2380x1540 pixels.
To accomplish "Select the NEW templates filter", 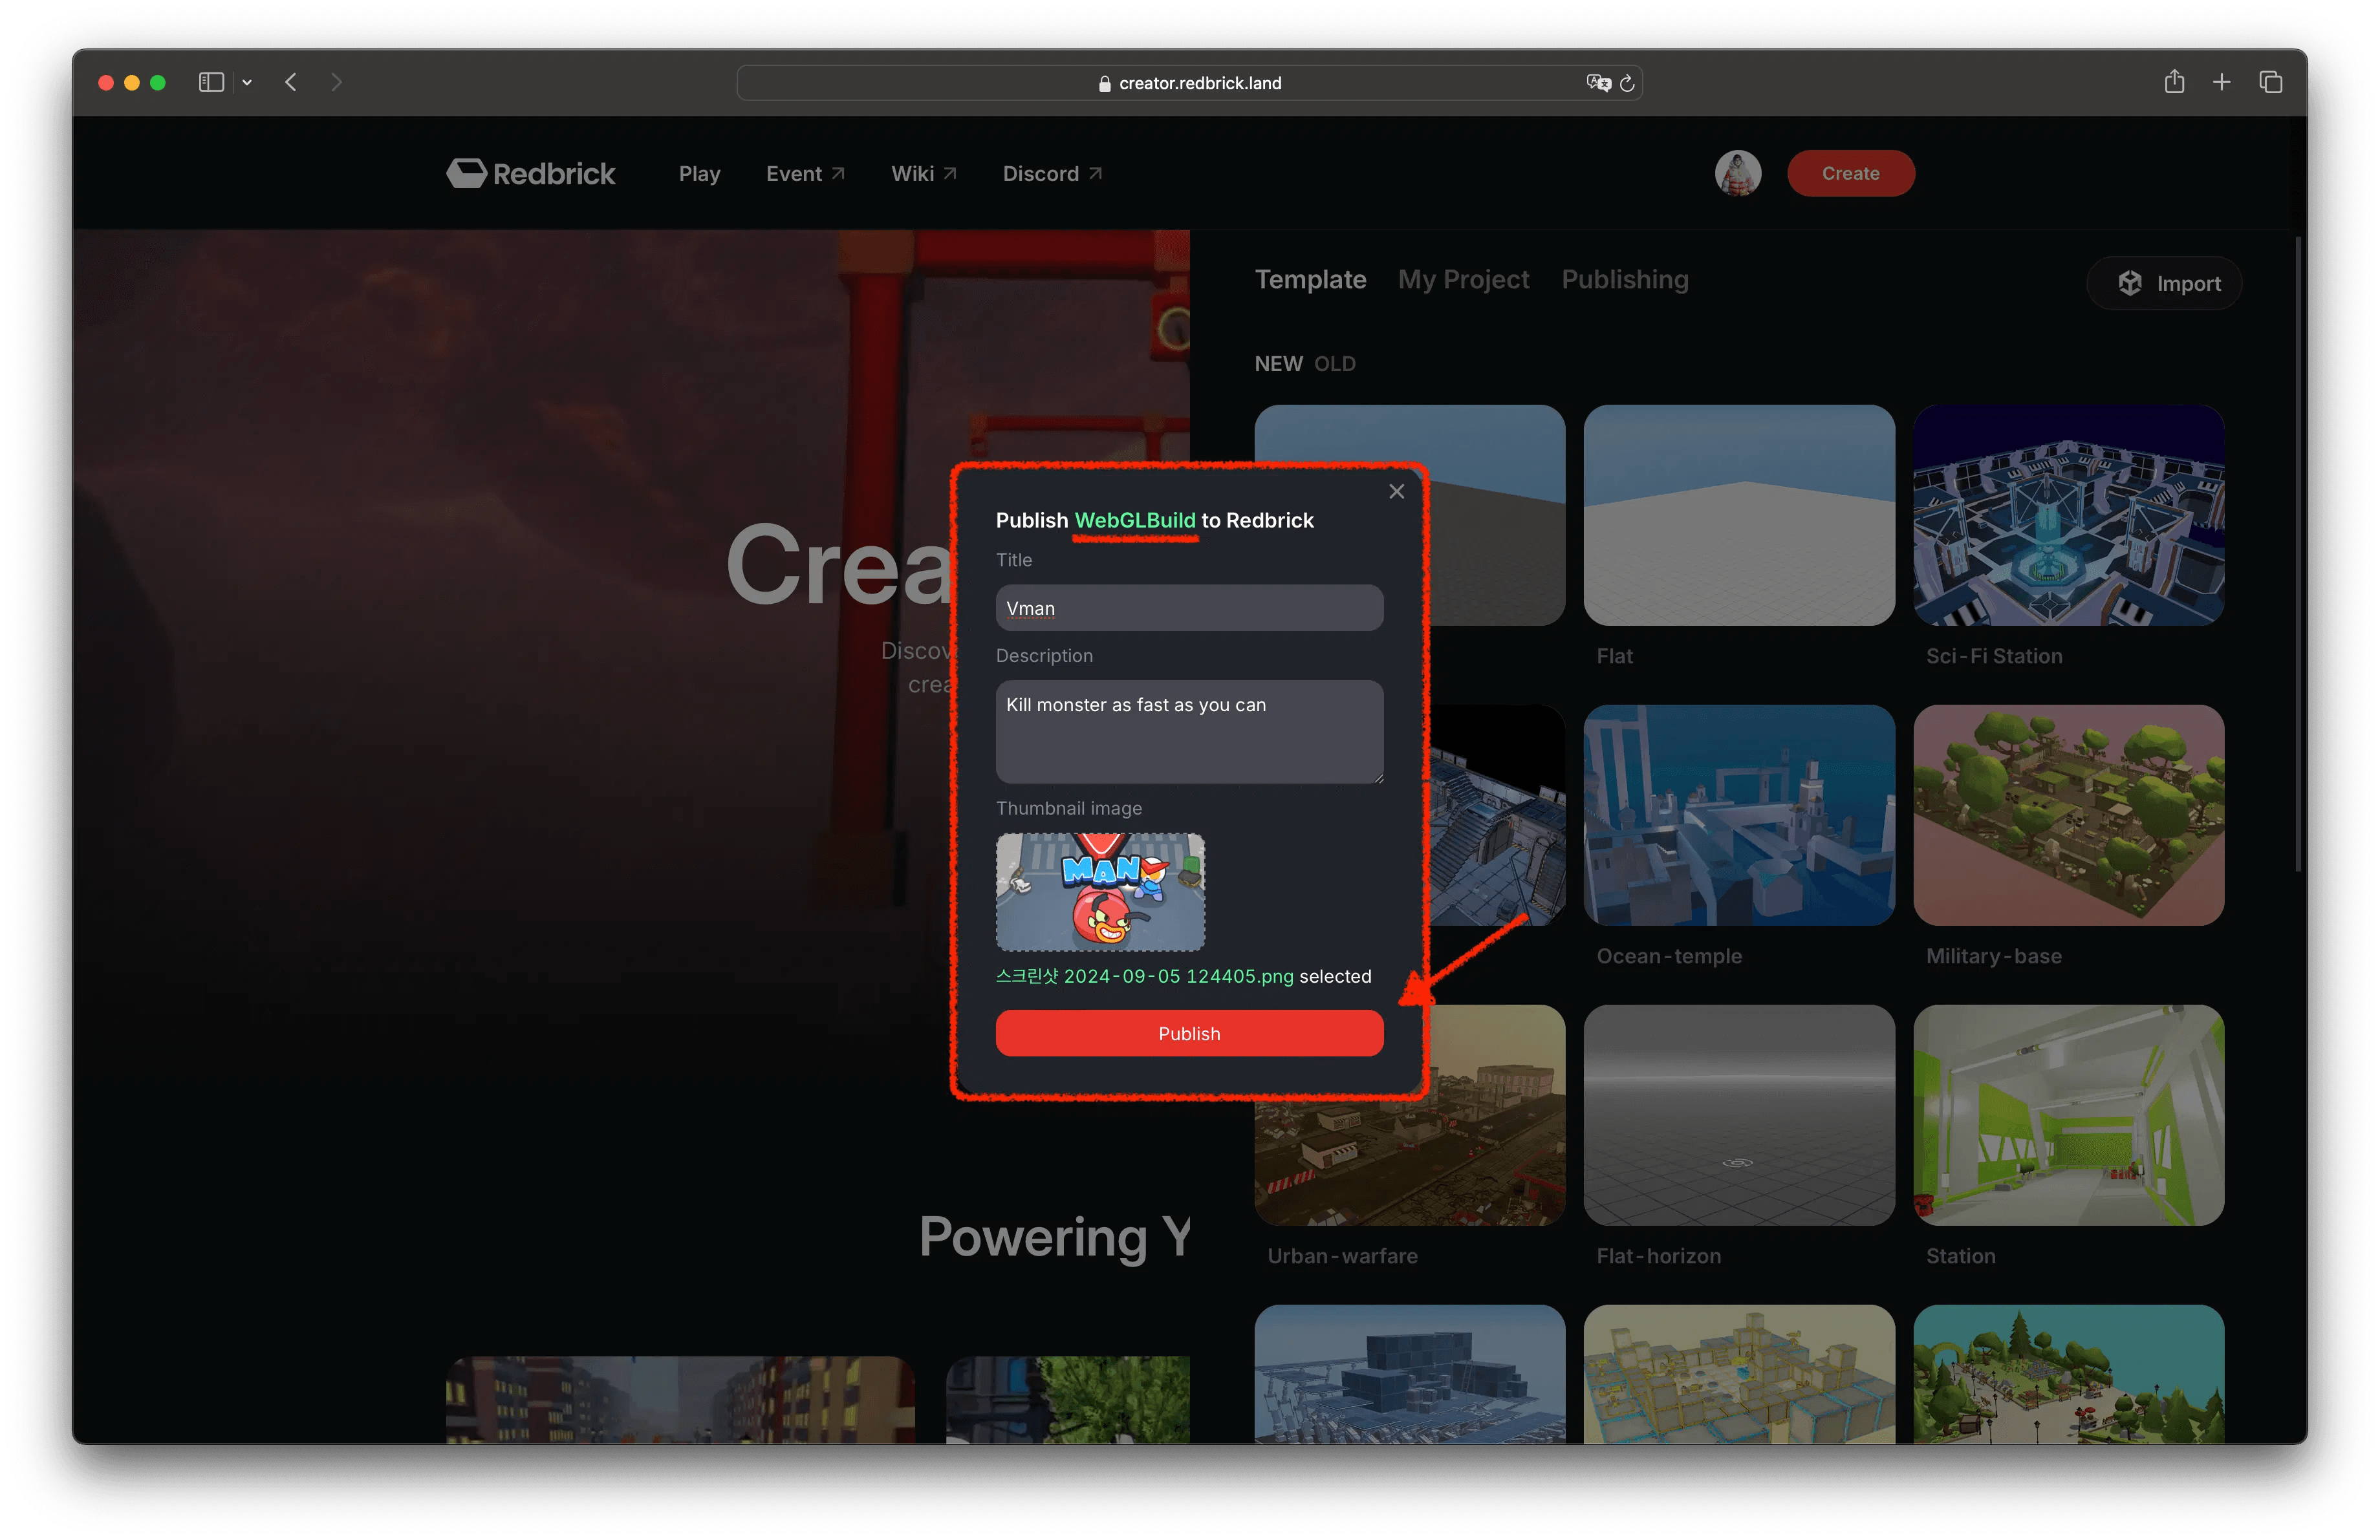I will pyautogui.click(x=1278, y=364).
